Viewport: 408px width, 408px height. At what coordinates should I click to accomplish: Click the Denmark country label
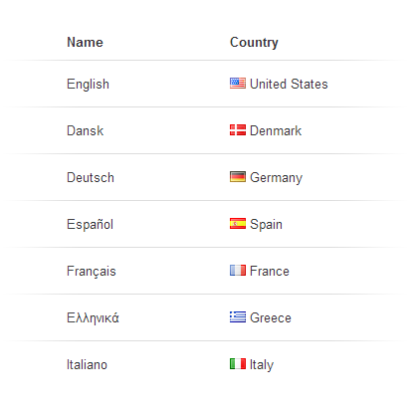[276, 130]
